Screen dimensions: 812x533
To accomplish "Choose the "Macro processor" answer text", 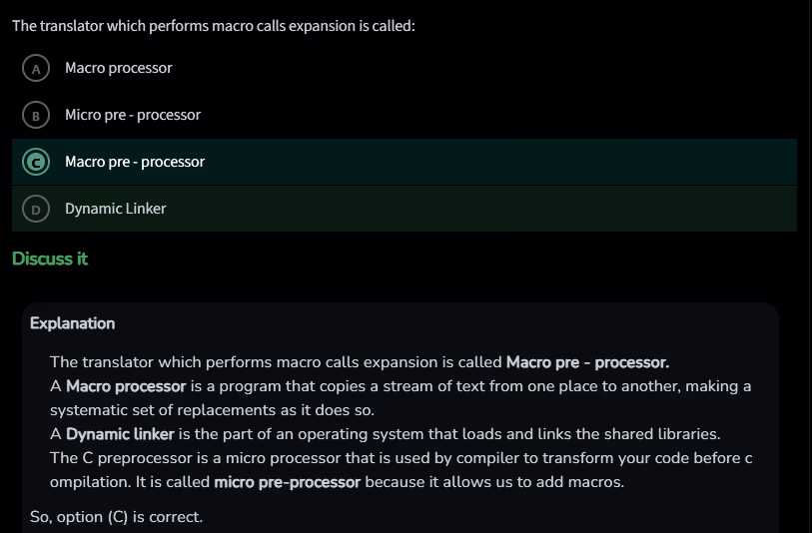I will 118,68.
